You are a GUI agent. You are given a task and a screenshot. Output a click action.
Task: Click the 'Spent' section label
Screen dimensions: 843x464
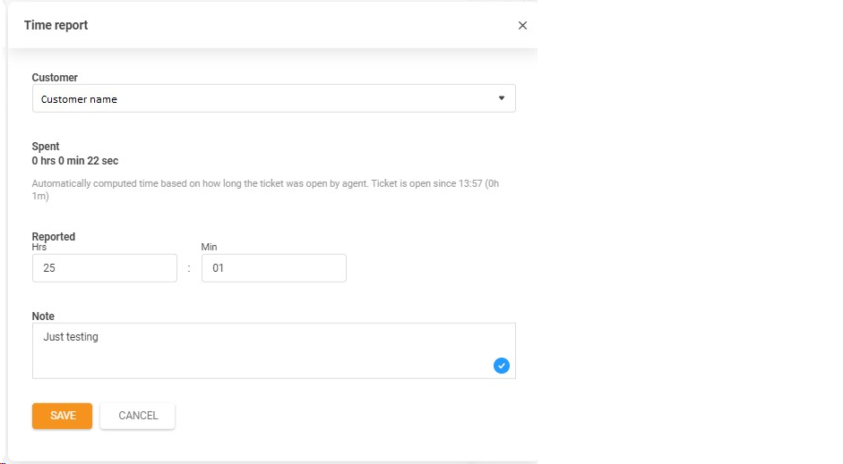(46, 147)
